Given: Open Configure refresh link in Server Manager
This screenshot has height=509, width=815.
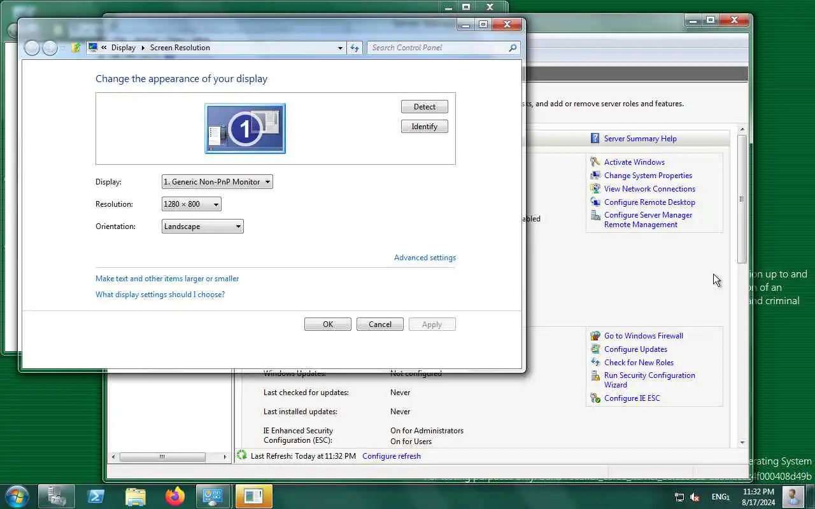Looking at the screenshot, I should pos(392,456).
